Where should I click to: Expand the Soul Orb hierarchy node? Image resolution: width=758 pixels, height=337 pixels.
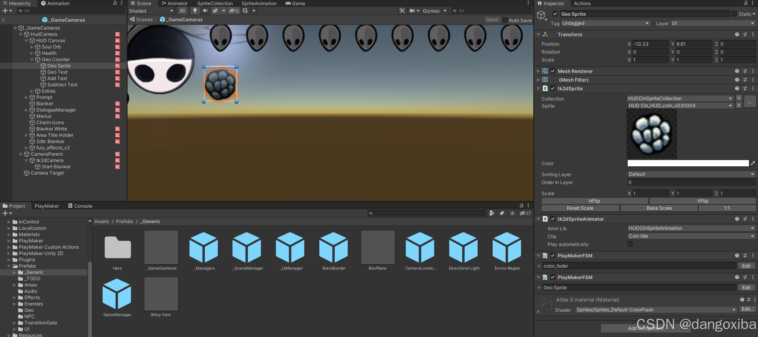pyautogui.click(x=32, y=47)
